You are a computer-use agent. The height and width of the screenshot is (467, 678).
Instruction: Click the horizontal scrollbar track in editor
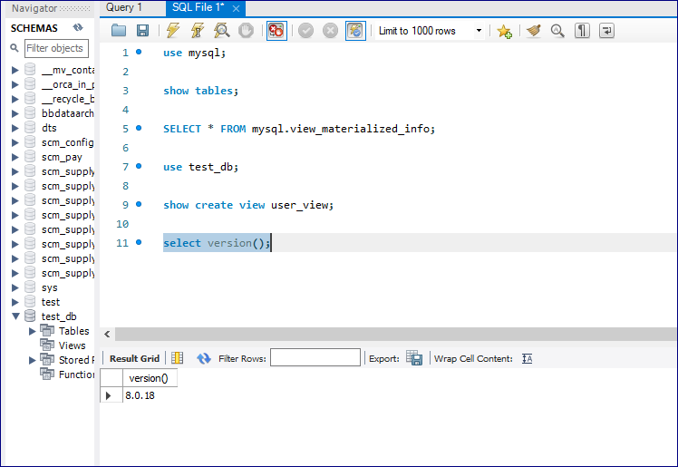click(395, 334)
